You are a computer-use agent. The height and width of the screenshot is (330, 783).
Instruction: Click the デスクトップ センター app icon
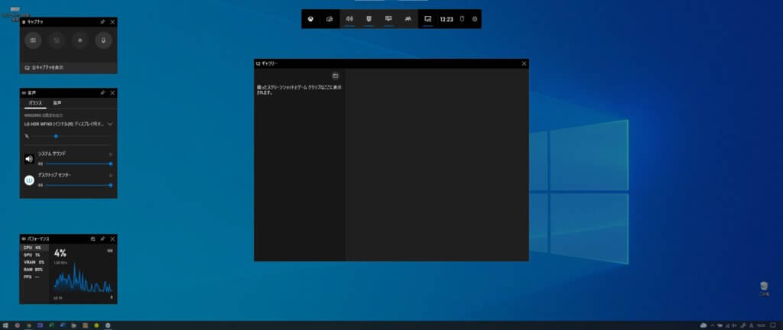pos(30,180)
